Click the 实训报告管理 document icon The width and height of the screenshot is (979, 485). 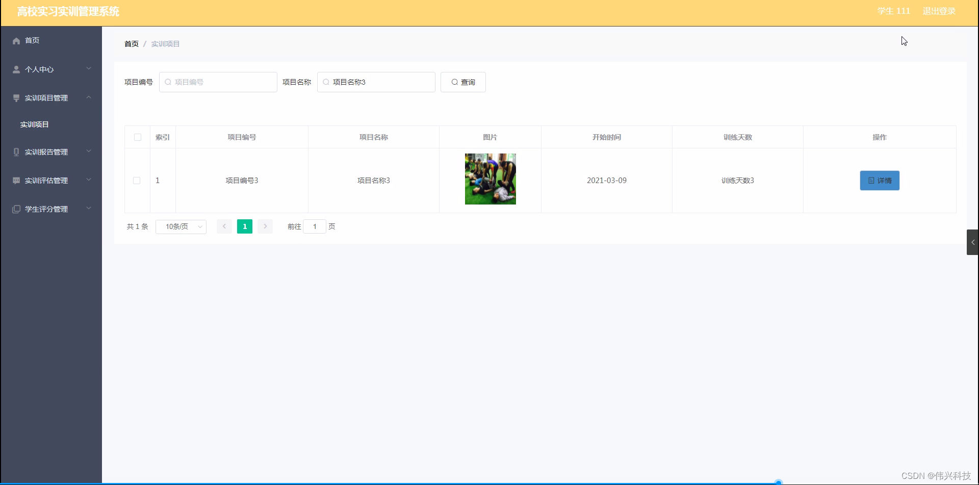pos(16,151)
